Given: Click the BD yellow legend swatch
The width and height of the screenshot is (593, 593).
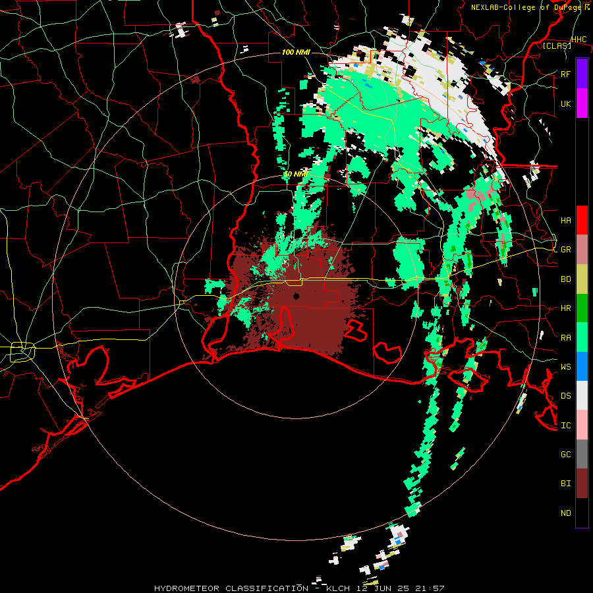Looking at the screenshot, I should click(582, 279).
